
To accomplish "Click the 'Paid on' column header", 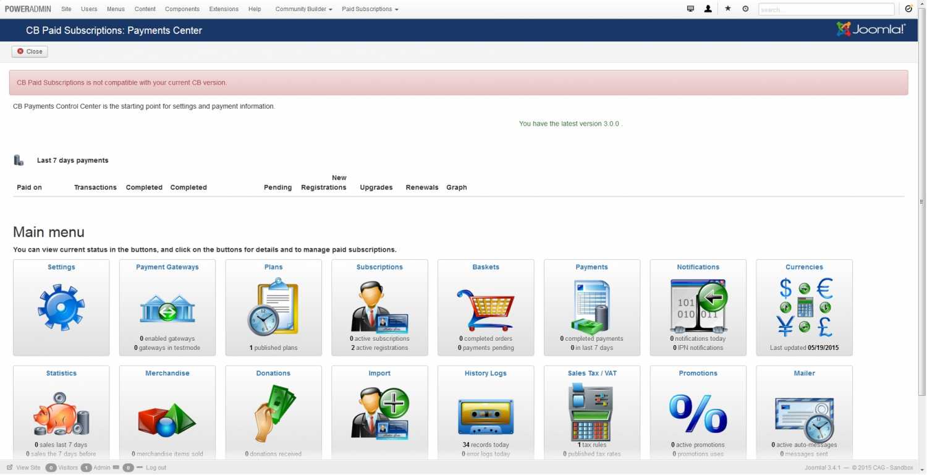I will [x=29, y=187].
